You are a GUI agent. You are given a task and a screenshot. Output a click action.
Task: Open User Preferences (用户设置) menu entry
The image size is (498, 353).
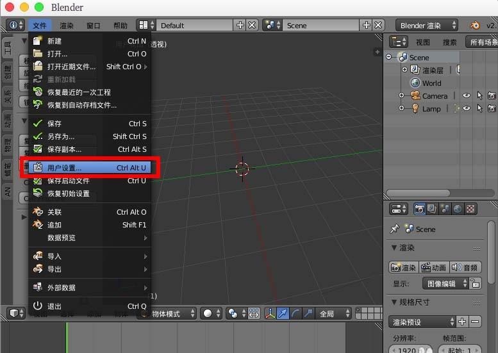tap(90, 168)
